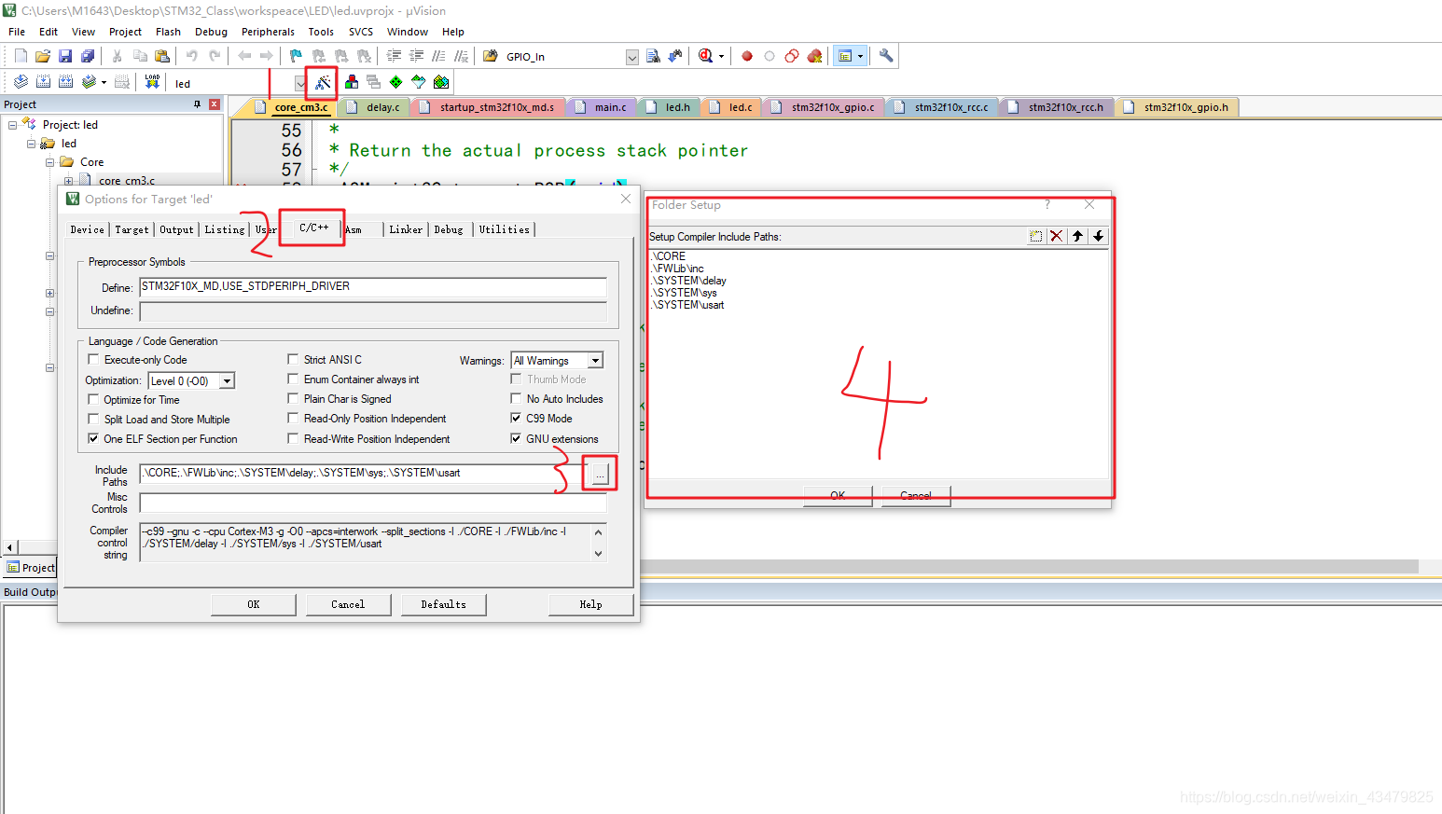Click the Defaults button
1442x814 pixels.
pos(443,604)
